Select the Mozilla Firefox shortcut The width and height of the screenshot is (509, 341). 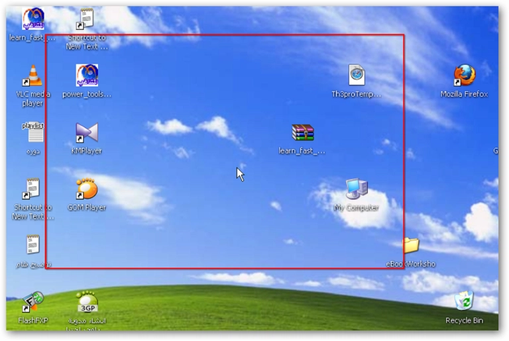point(464,75)
